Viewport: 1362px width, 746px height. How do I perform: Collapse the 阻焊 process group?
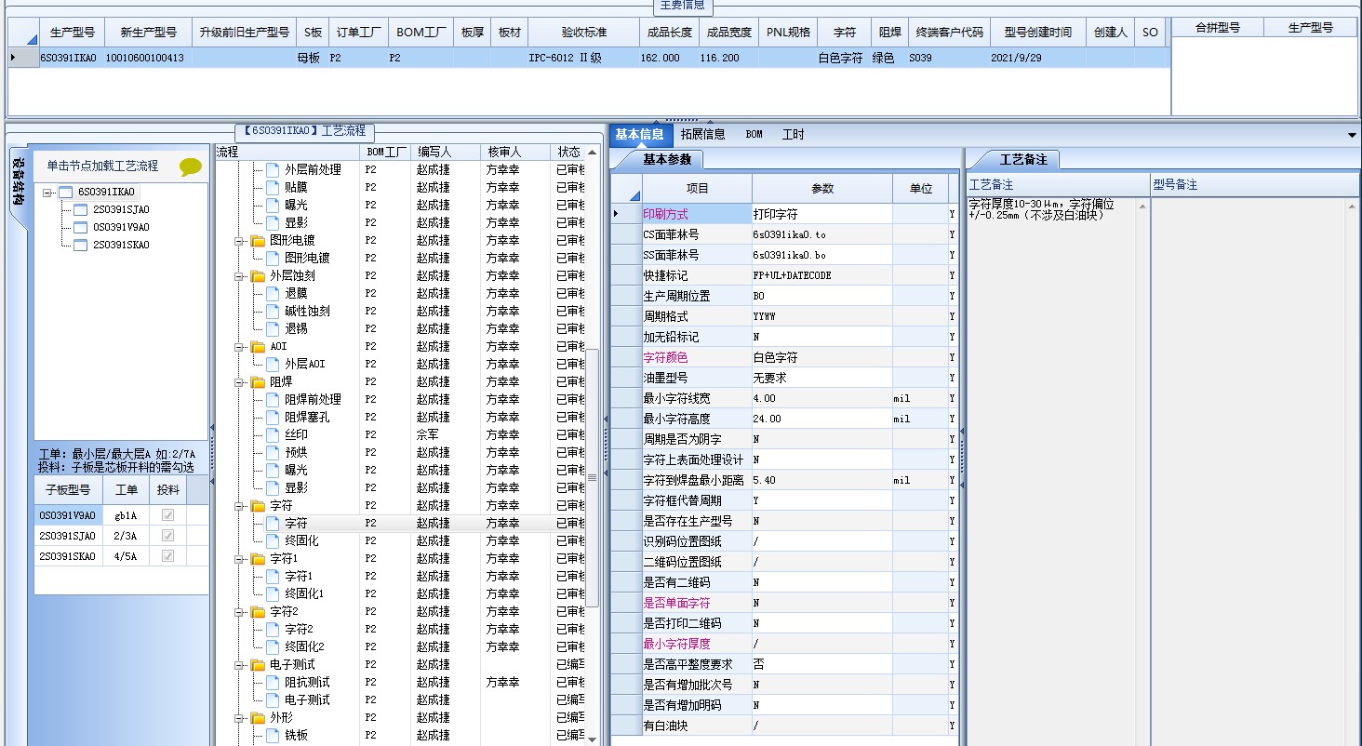pos(240,381)
